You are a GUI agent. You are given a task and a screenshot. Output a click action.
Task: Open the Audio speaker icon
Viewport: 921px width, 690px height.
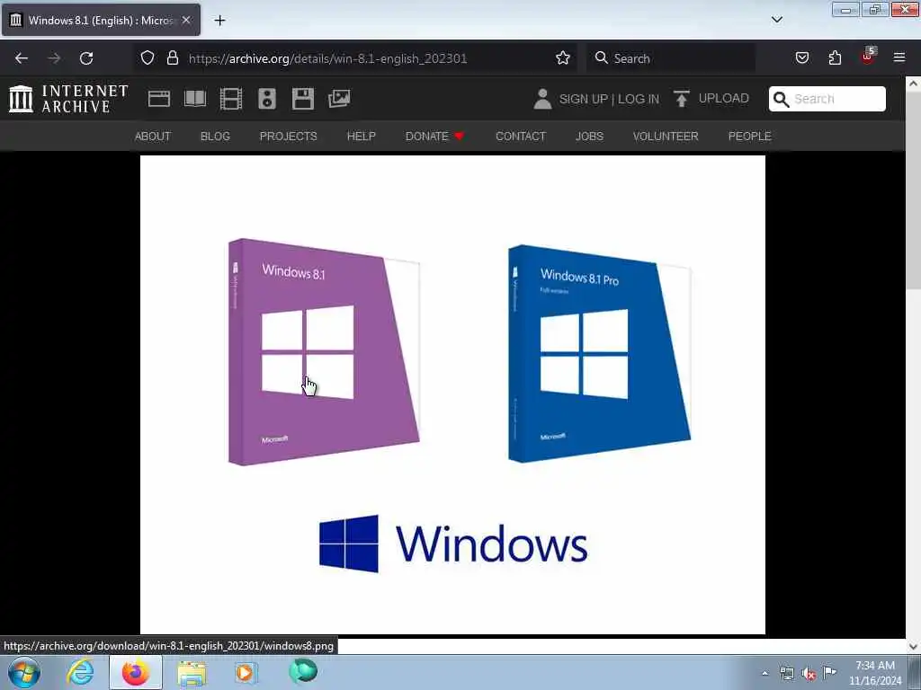coord(266,99)
